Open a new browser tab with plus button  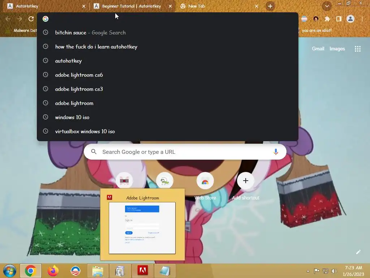270,6
